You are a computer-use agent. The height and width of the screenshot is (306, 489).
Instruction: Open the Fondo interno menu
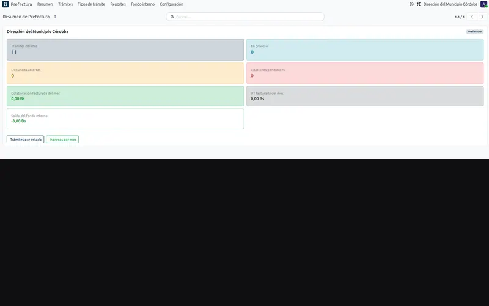click(142, 4)
